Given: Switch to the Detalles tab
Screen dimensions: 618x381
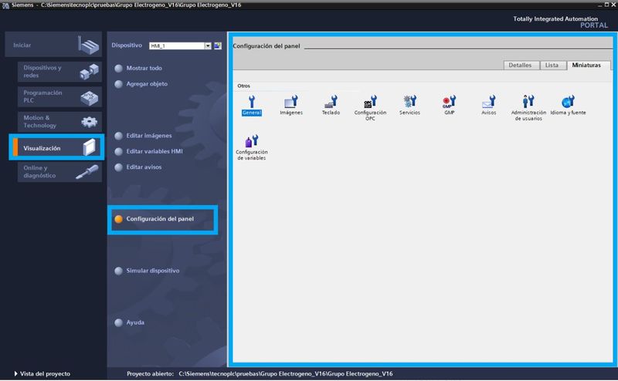Looking at the screenshot, I should [520, 66].
